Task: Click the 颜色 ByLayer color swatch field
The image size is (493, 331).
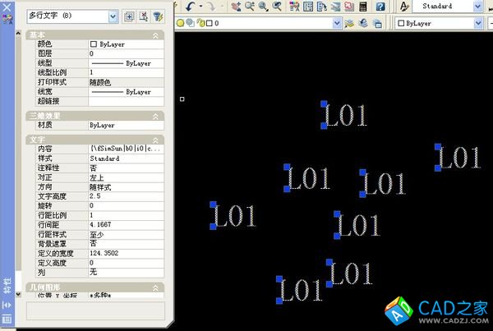Action: (125, 44)
